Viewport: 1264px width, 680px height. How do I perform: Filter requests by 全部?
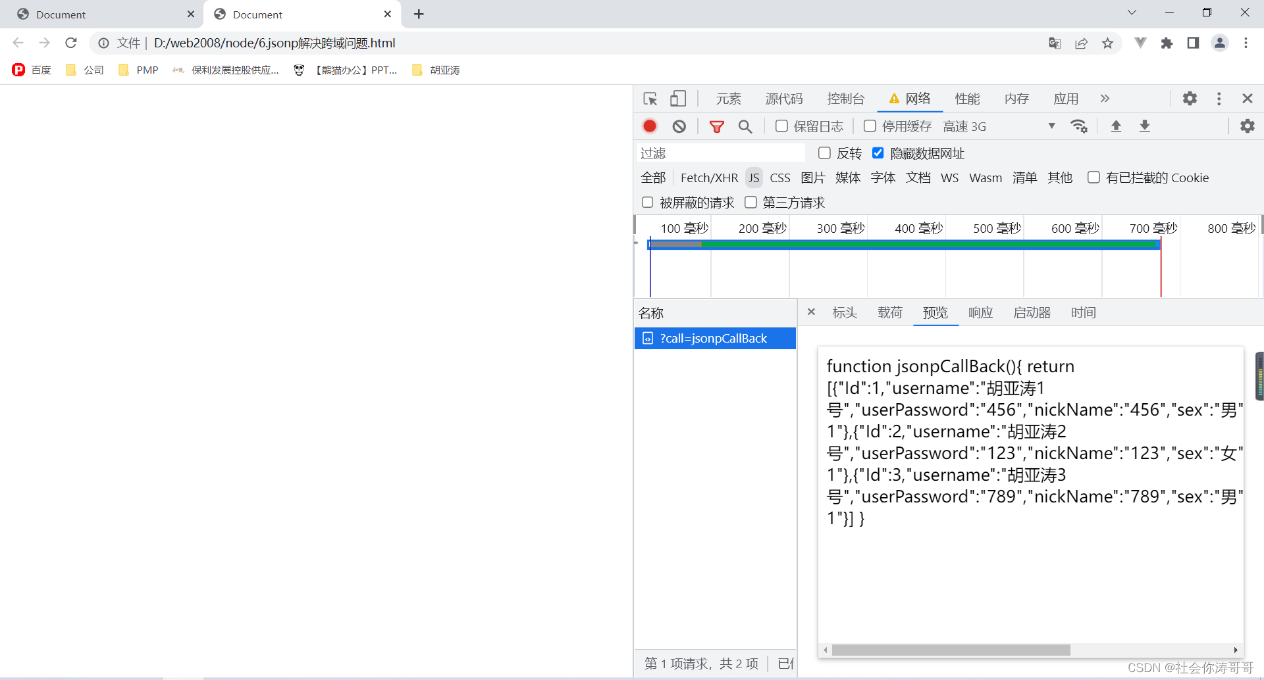[653, 178]
